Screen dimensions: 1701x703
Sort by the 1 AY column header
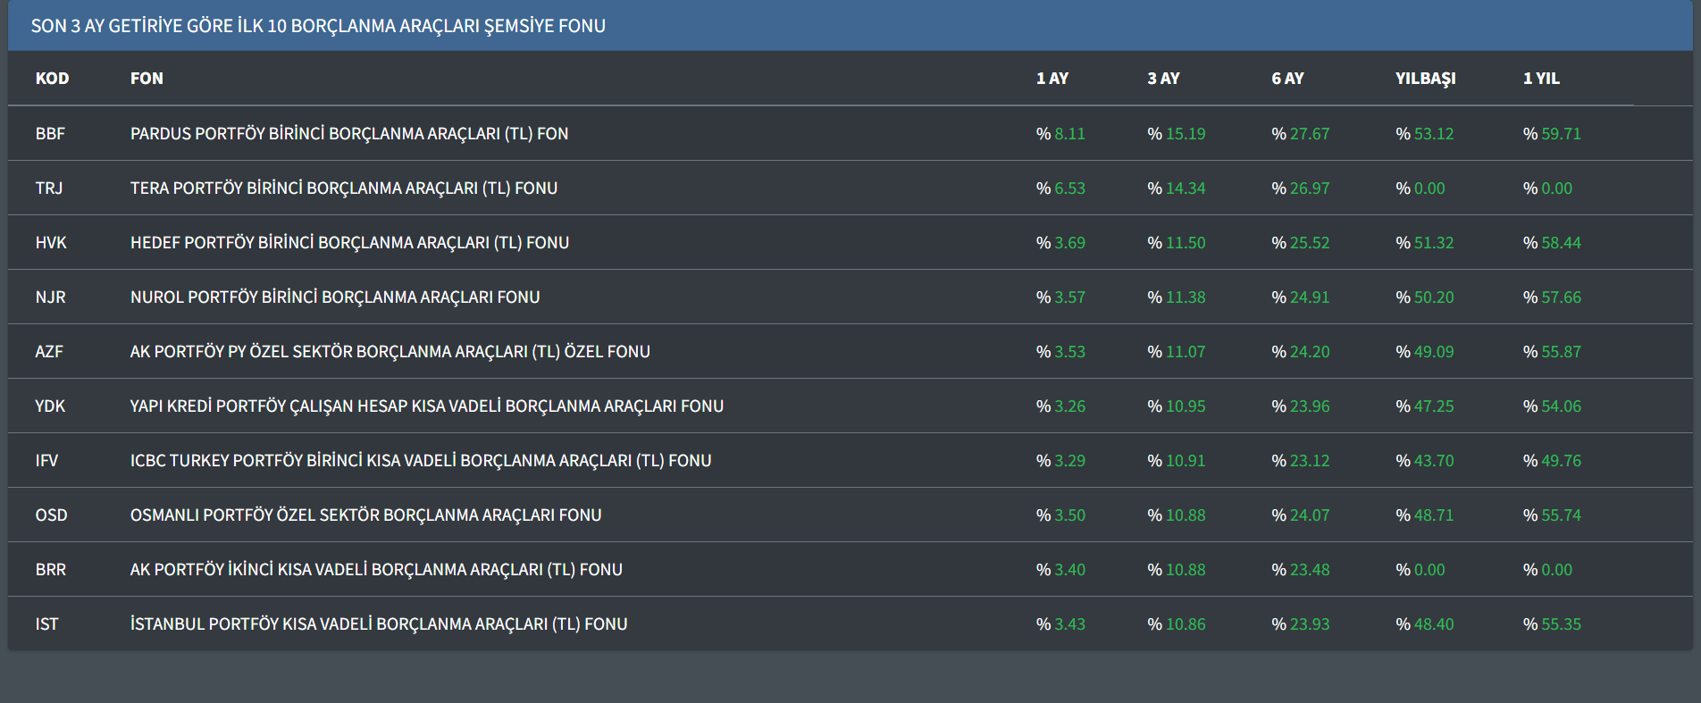(x=1052, y=79)
